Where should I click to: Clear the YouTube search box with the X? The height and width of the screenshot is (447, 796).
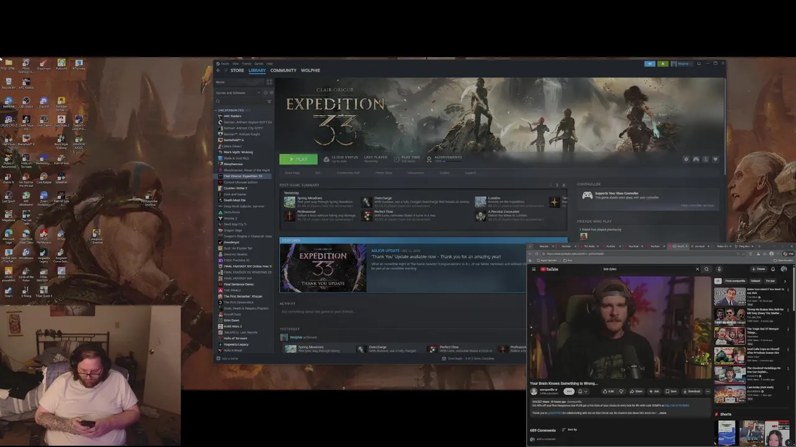(x=697, y=269)
